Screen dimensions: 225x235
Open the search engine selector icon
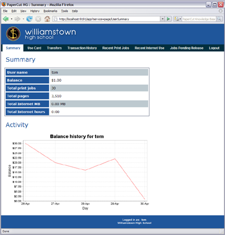(x=177, y=19)
